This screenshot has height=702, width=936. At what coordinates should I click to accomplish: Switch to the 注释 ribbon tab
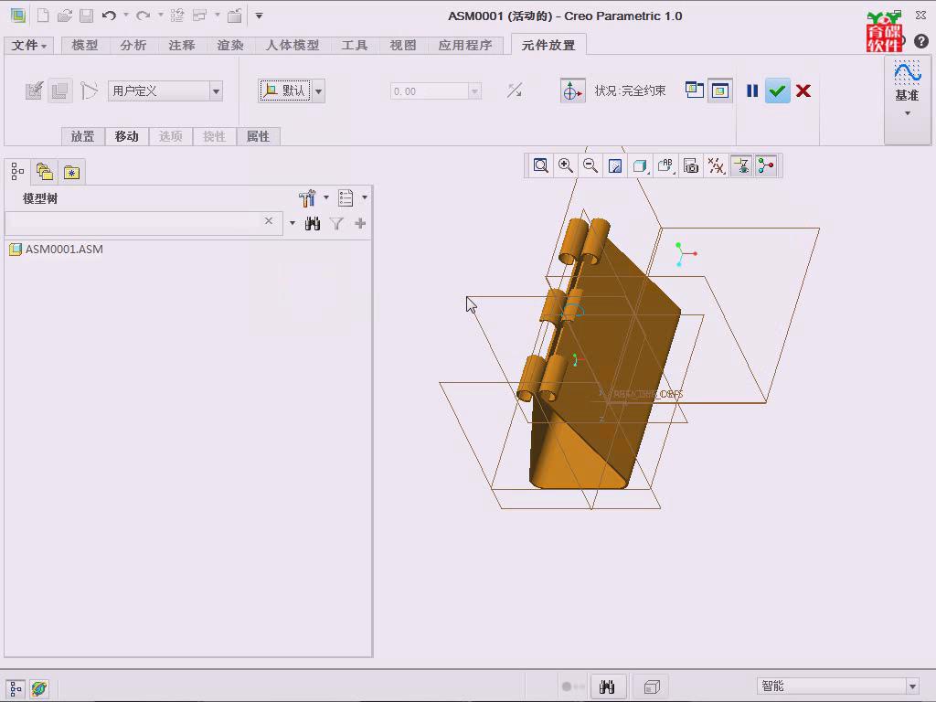tap(182, 46)
